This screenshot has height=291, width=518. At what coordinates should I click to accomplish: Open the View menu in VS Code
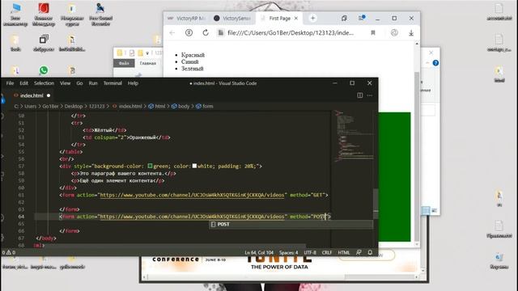click(x=65, y=83)
